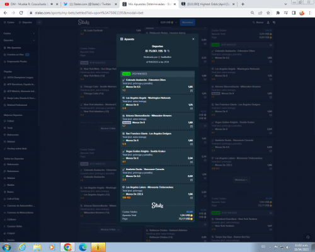Click the taskbar clock showing 11:02 a.m.
The image size is (315, 252).
coord(301,247)
